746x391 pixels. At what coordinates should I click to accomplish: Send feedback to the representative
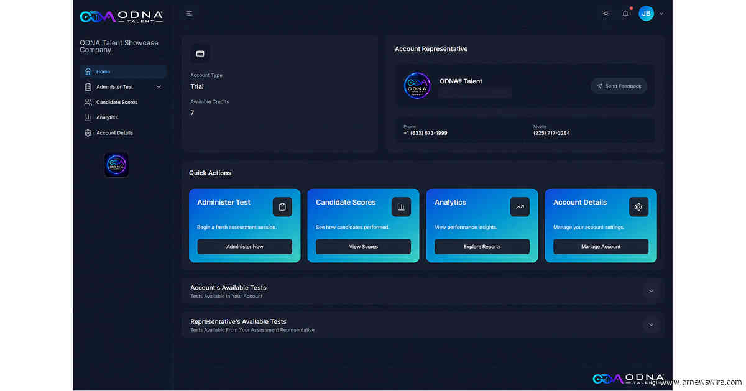tap(619, 86)
